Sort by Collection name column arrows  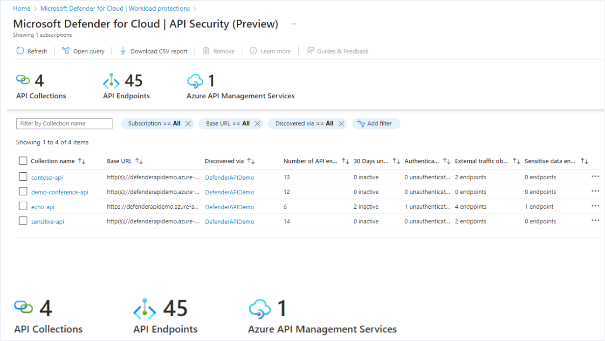82,161
